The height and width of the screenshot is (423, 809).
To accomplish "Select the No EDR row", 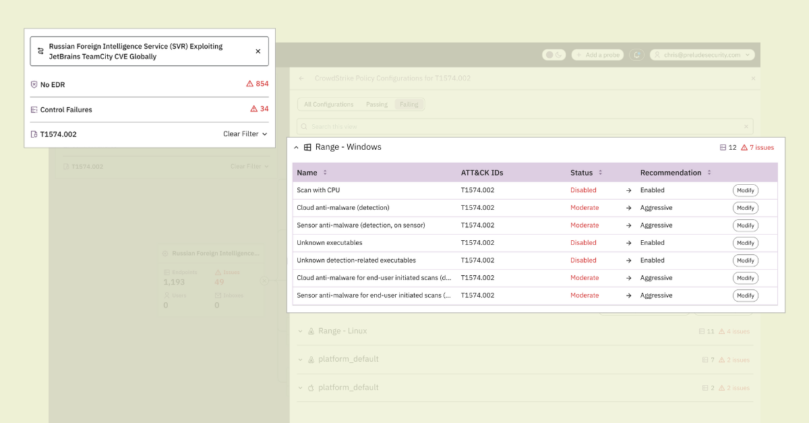I will pyautogui.click(x=150, y=84).
